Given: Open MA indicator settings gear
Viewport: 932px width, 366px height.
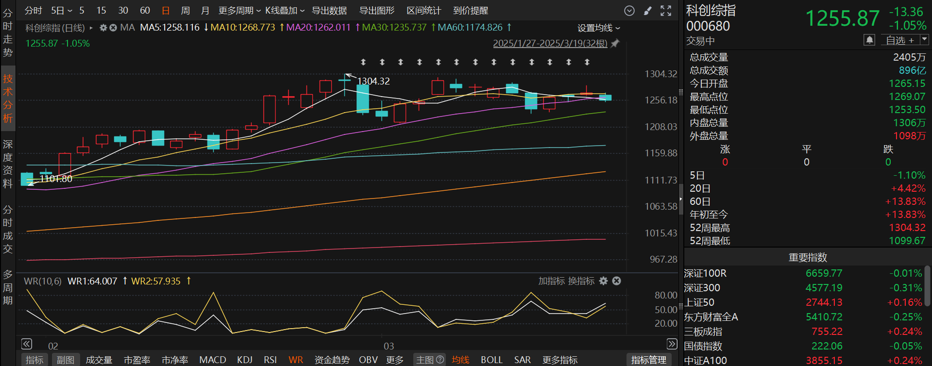Looking at the screenshot, I should (x=103, y=28).
